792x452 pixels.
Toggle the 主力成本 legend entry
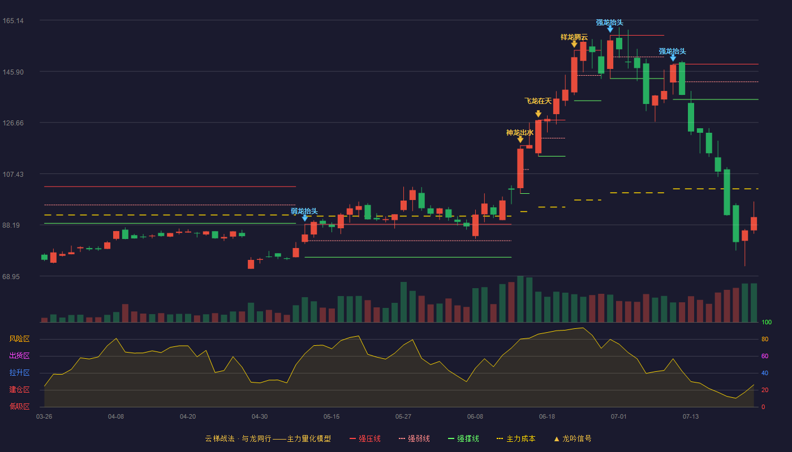516,438
